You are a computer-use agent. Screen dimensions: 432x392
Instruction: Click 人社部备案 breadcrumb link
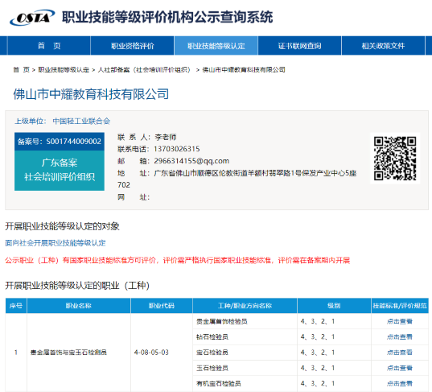coord(144,70)
